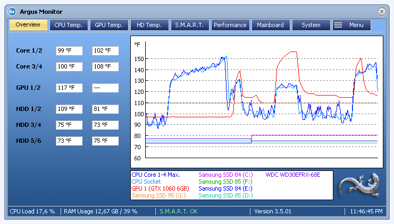The image size is (394, 224).
Task: Close the Argus Monitor window
Action: tap(381, 12)
